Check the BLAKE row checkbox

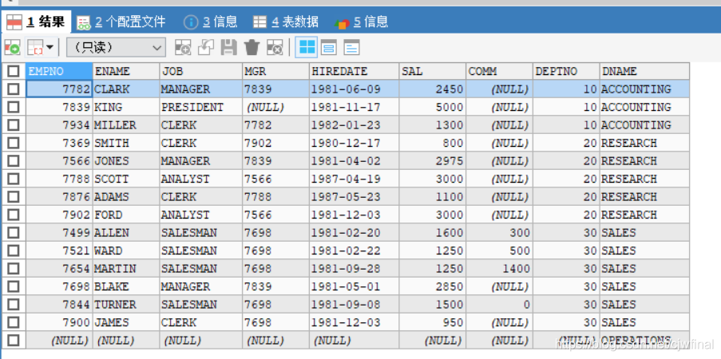click(14, 286)
